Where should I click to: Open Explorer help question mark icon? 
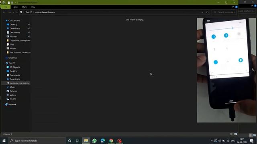point(236,7)
